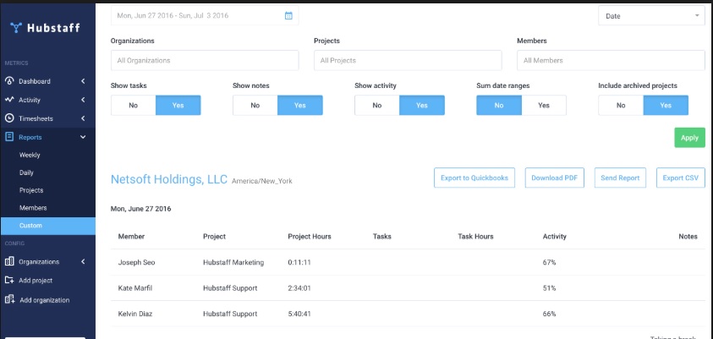This screenshot has height=339, width=713.
Task: Open the calendar icon in date range field
Action: pos(288,15)
